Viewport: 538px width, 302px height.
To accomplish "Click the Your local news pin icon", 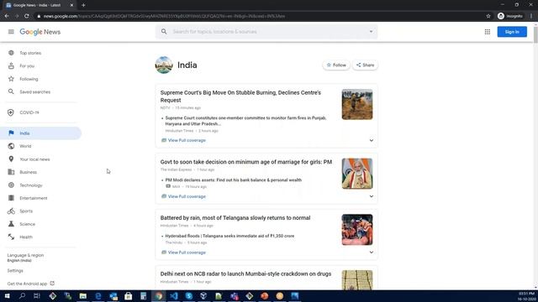I will point(11,159).
